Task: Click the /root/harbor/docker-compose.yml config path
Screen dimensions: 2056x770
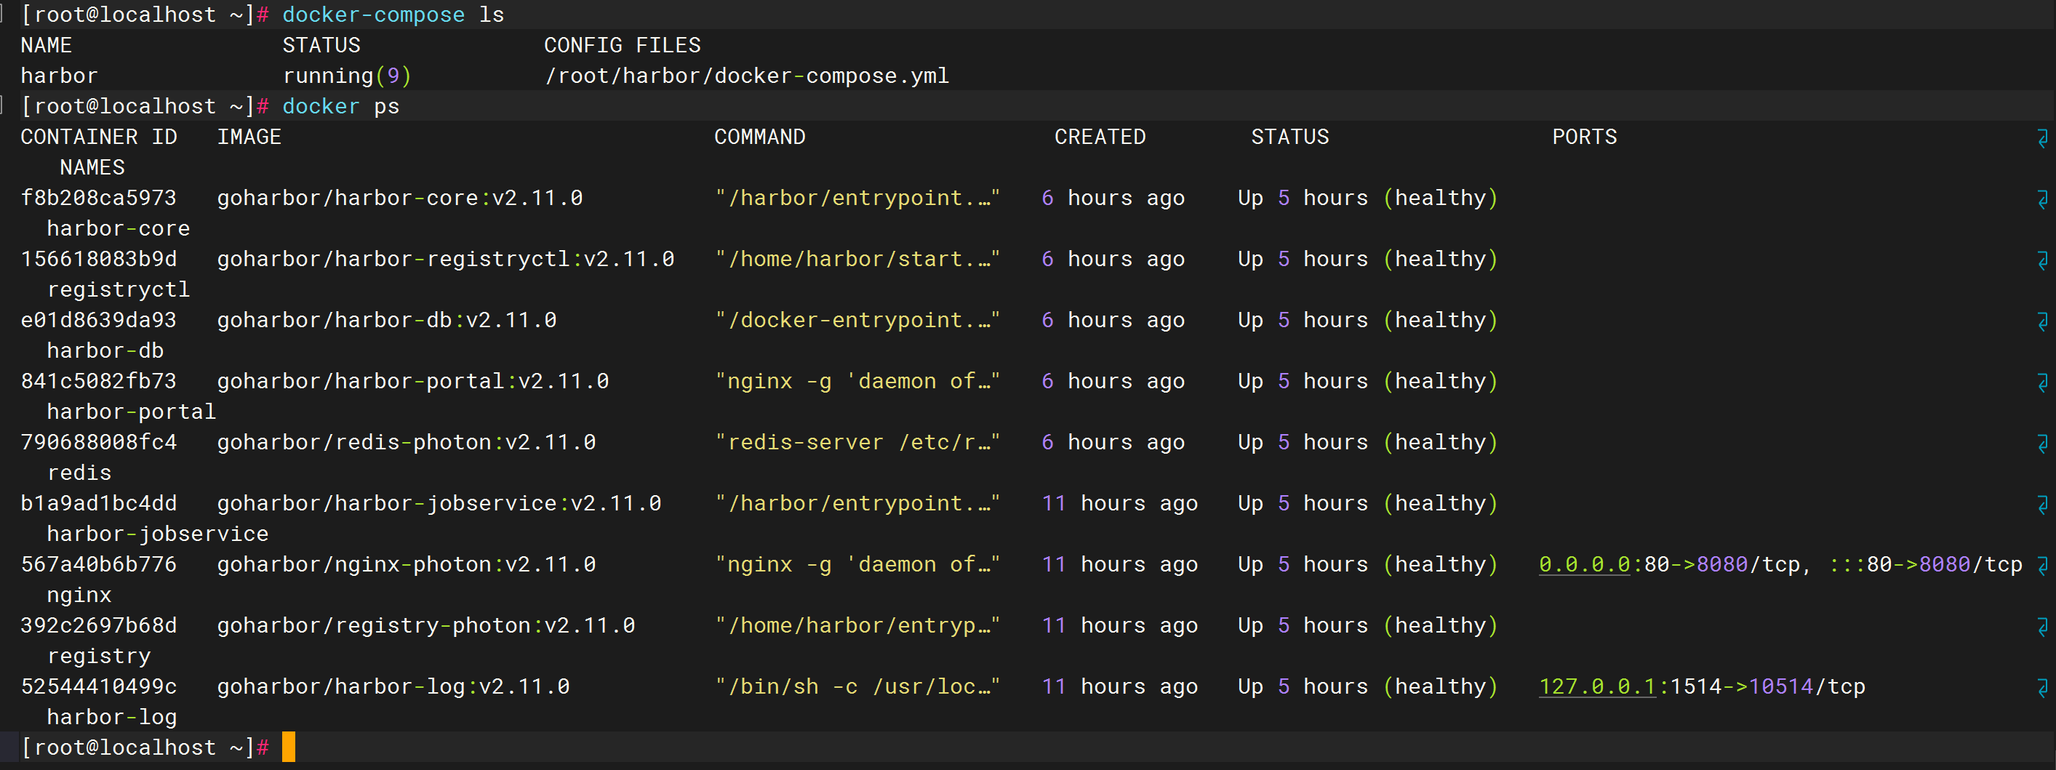Action: (746, 76)
